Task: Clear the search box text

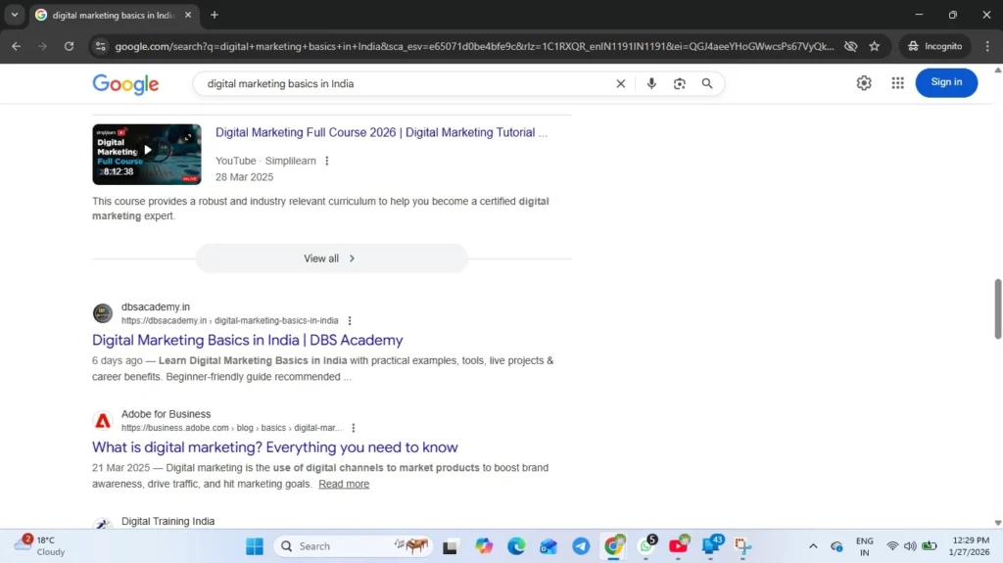Action: point(620,84)
